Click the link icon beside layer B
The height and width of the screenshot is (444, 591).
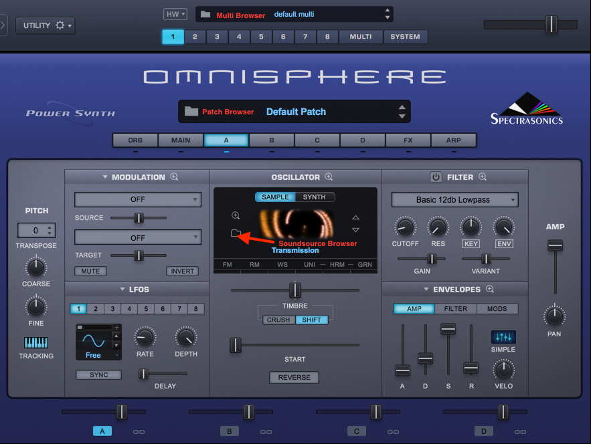pos(266,431)
